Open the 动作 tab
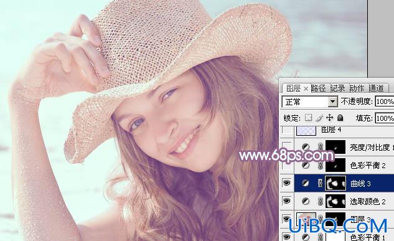This screenshot has height=241, width=394. 357,88
